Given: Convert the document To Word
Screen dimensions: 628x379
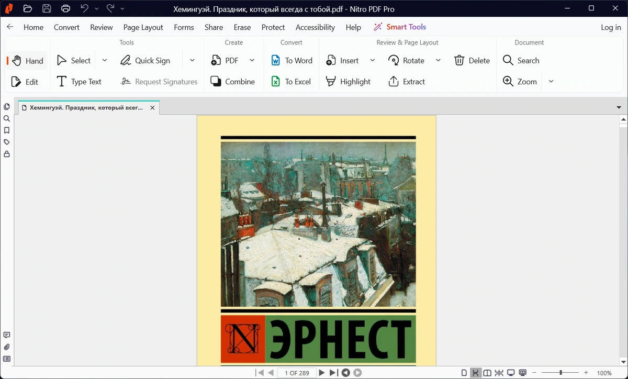Looking at the screenshot, I should (x=291, y=61).
